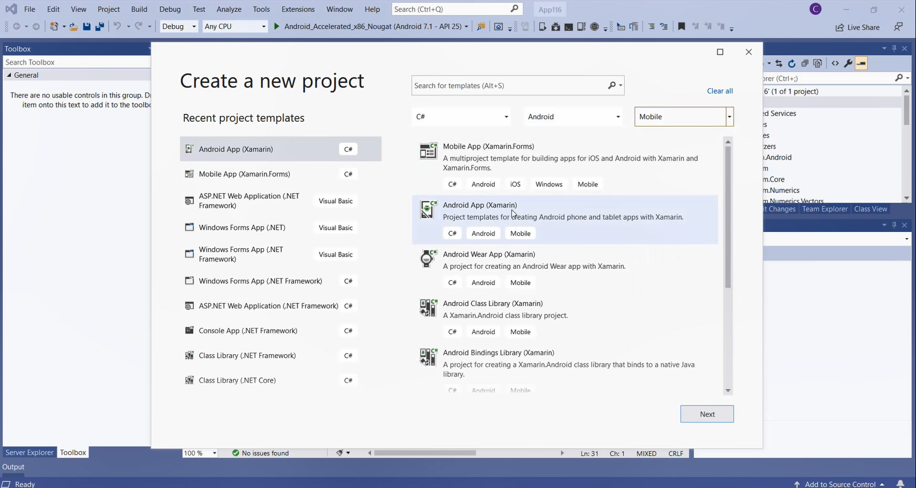Screen dimensions: 916x488
Task: Click the View Code angle-brackets icon
Action: click(835, 63)
